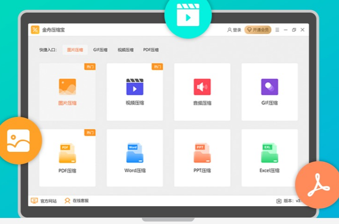Close the 金舟压缩宝 window
The image size is (339, 224).
coord(302,30)
